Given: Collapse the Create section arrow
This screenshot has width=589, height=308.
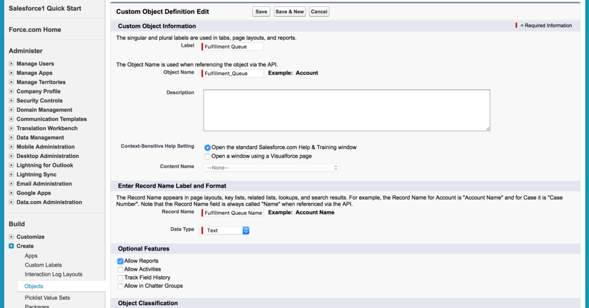Looking at the screenshot, I should click(x=12, y=246).
